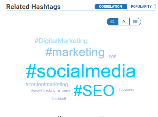158x117 pixels.
Task: Click the #marketing hashtag
Action: coord(75,52)
